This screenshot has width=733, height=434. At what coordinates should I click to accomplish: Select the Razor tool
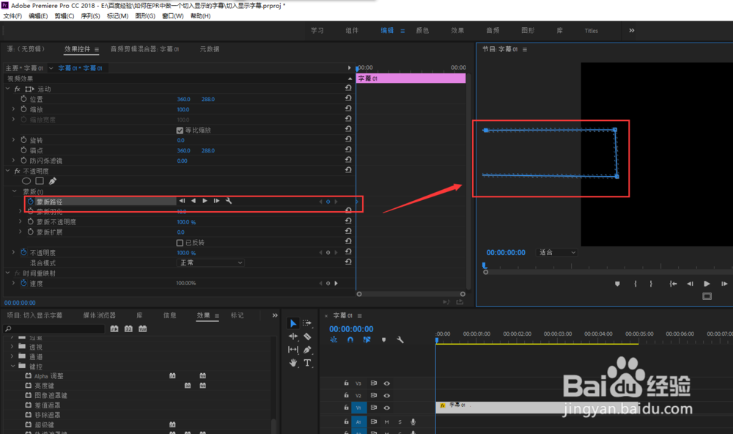[307, 336]
